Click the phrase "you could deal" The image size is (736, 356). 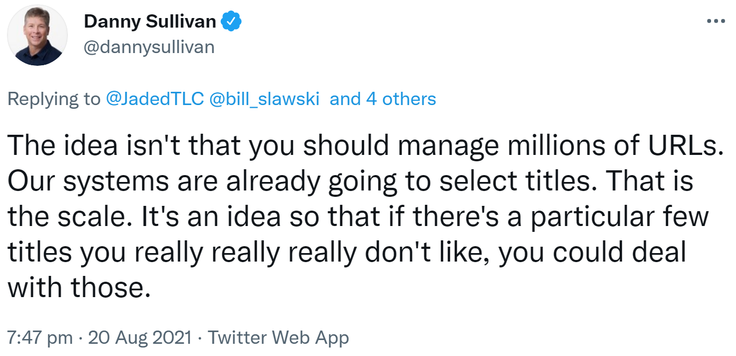point(592,253)
